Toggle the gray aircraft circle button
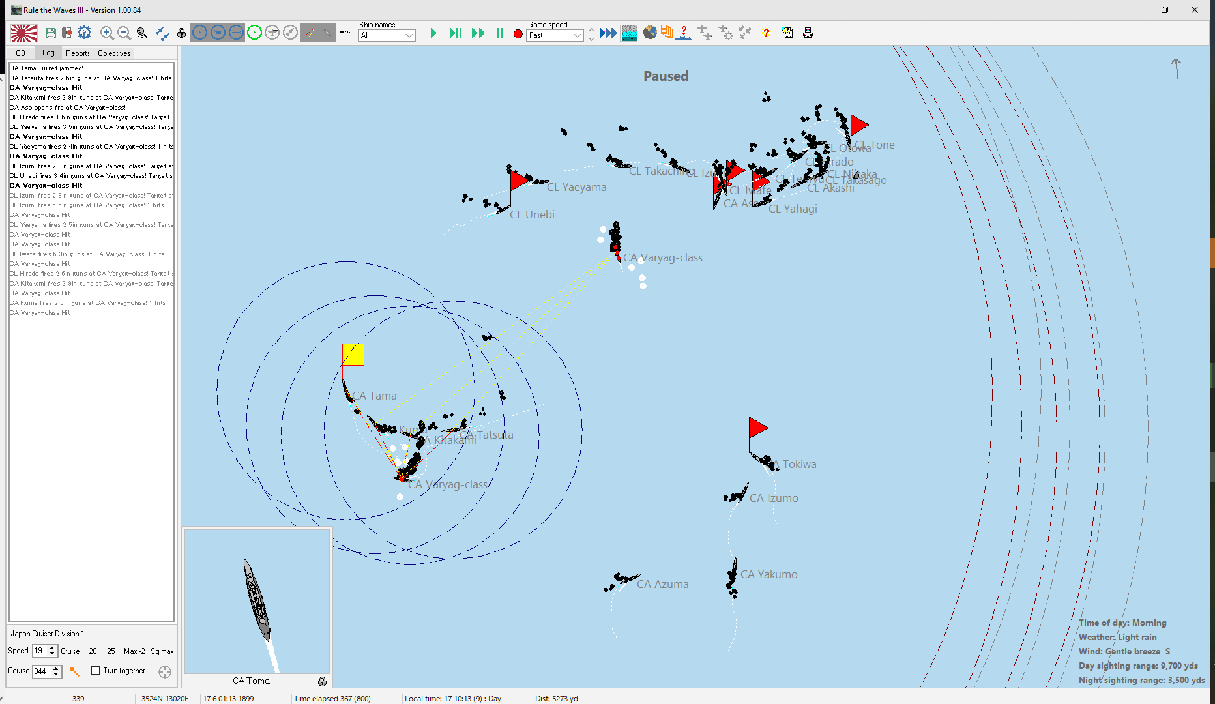Viewport: 1215px width, 704px height. [x=272, y=33]
